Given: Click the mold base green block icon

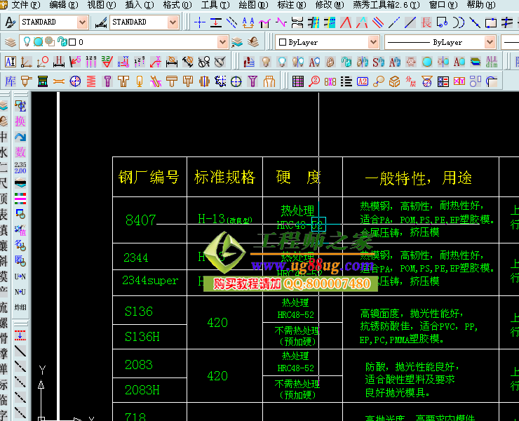Looking at the screenshot, I should pyautogui.click(x=43, y=81).
